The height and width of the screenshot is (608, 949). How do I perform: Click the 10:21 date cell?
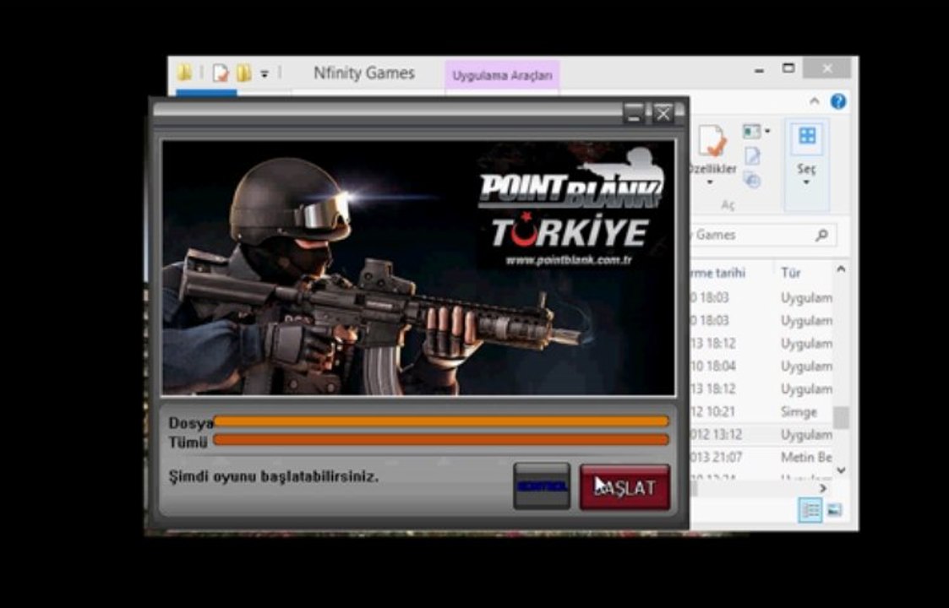713,412
